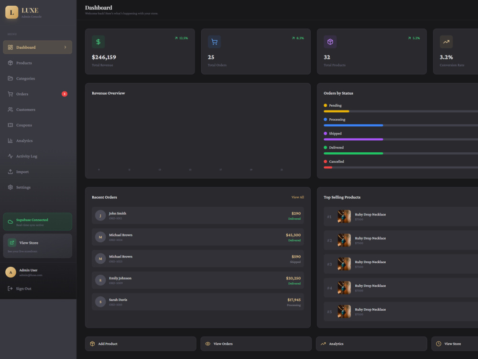Click the #3 Ruby Drop Necklace thumbnail
This screenshot has height=359, width=478.
coord(344,264)
